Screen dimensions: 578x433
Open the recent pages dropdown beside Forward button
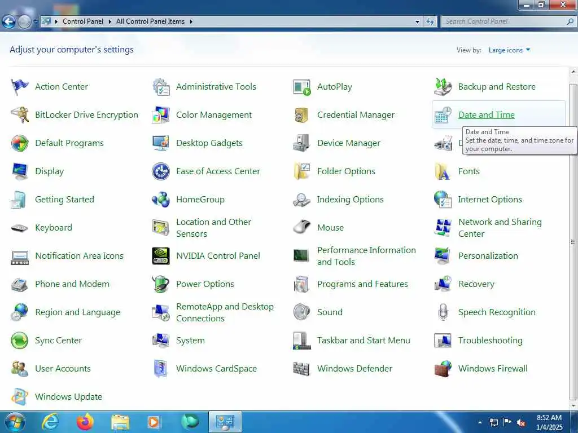(36, 22)
